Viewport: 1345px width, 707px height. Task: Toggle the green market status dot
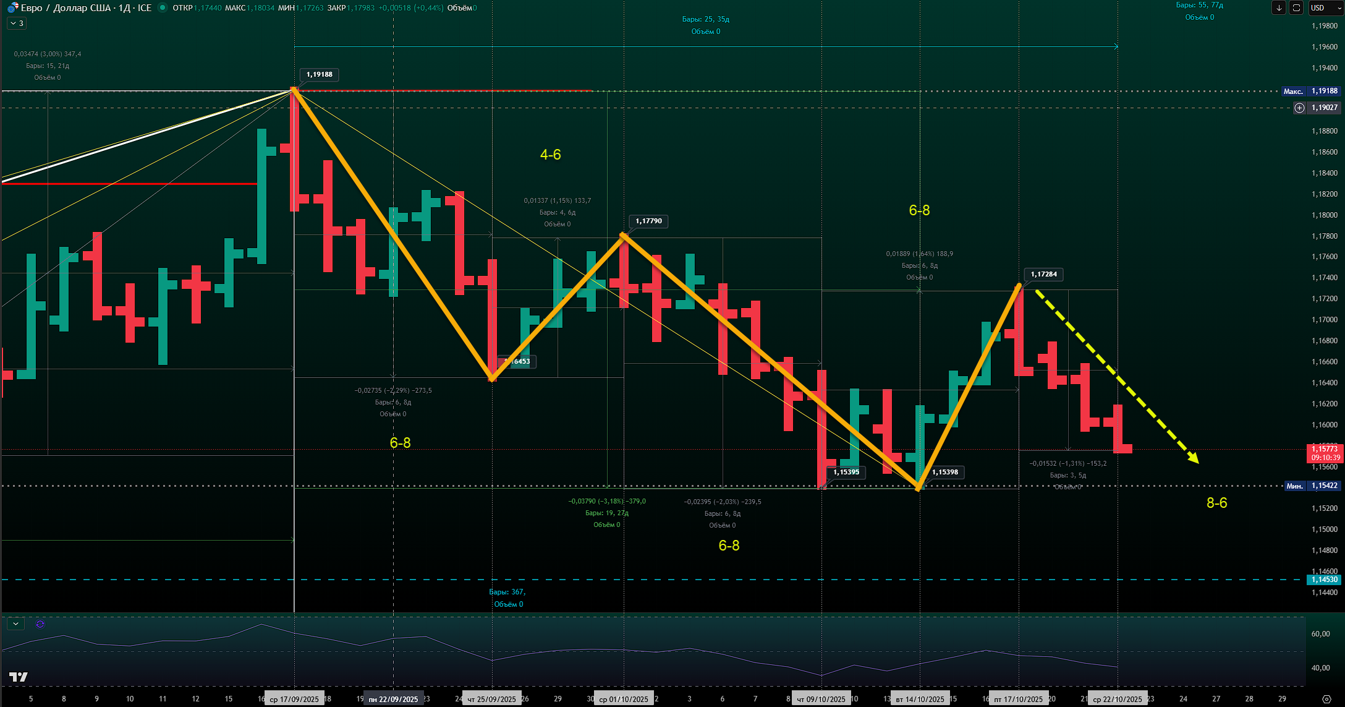point(163,7)
